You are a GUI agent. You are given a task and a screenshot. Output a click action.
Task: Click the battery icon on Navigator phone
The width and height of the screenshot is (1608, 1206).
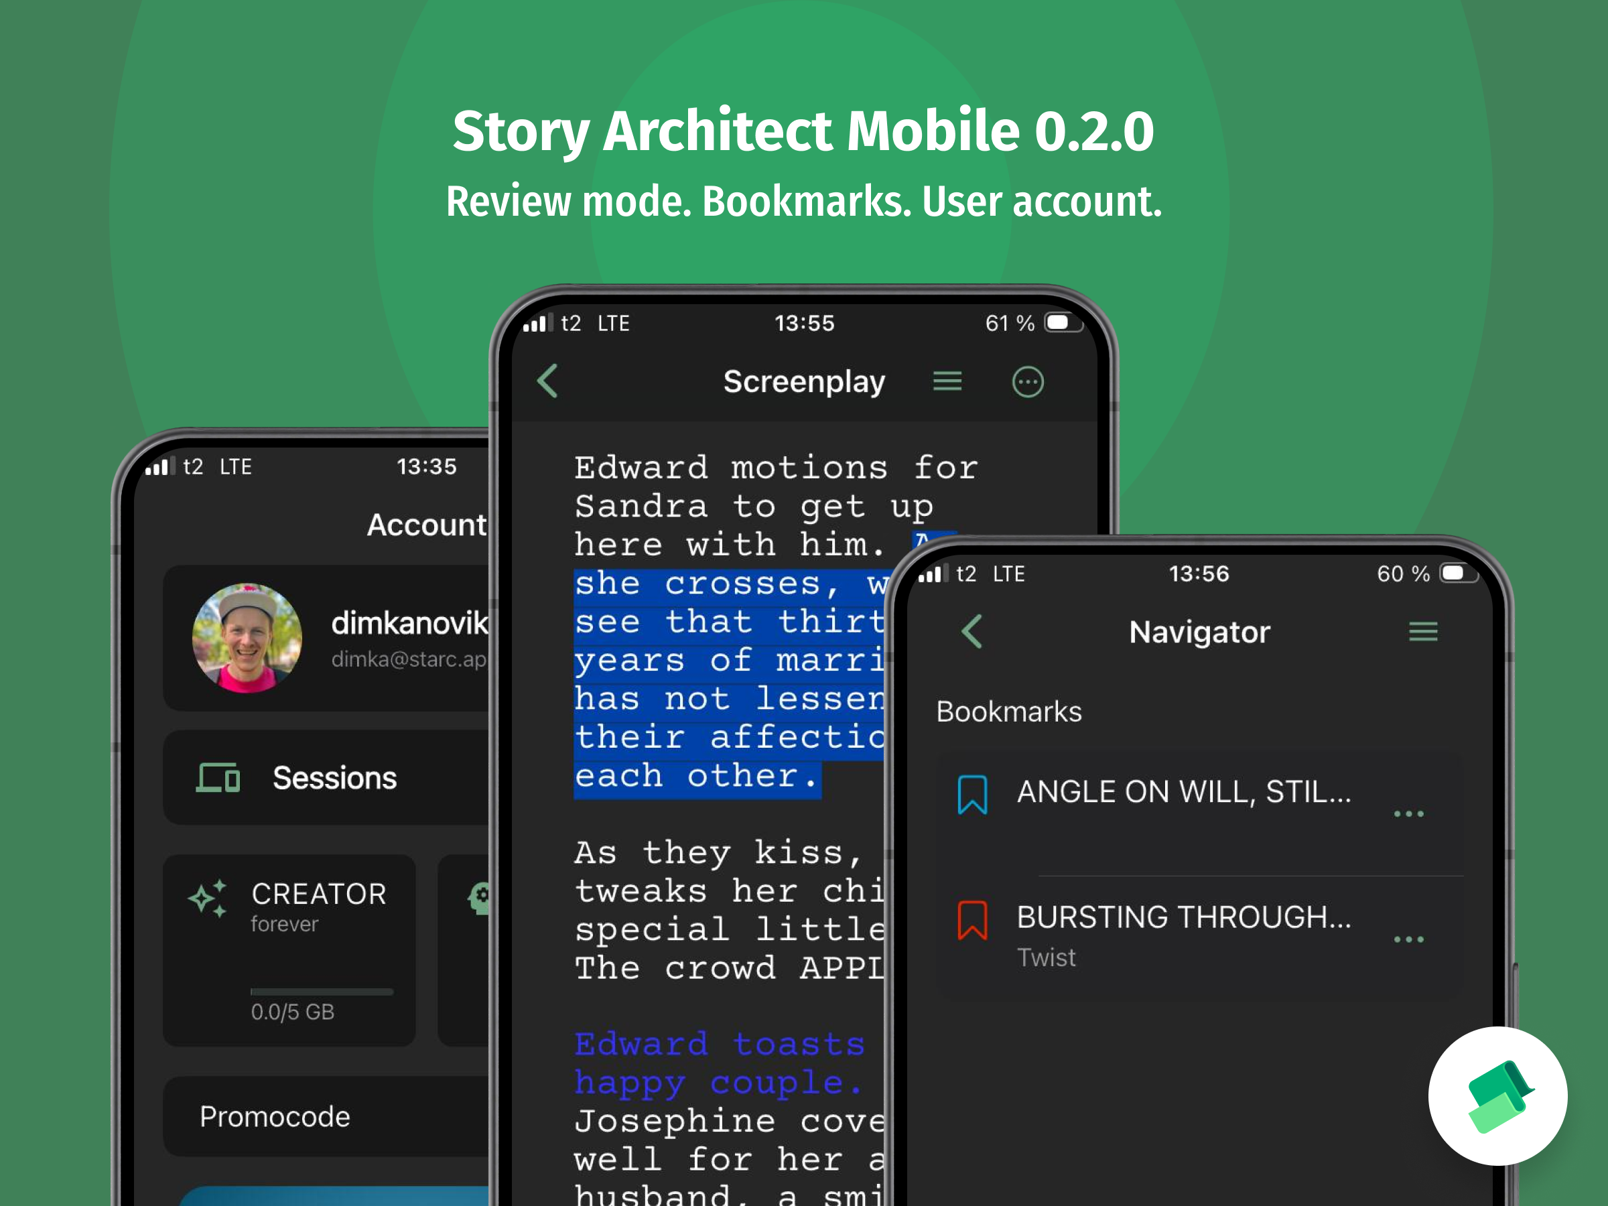[1459, 573]
